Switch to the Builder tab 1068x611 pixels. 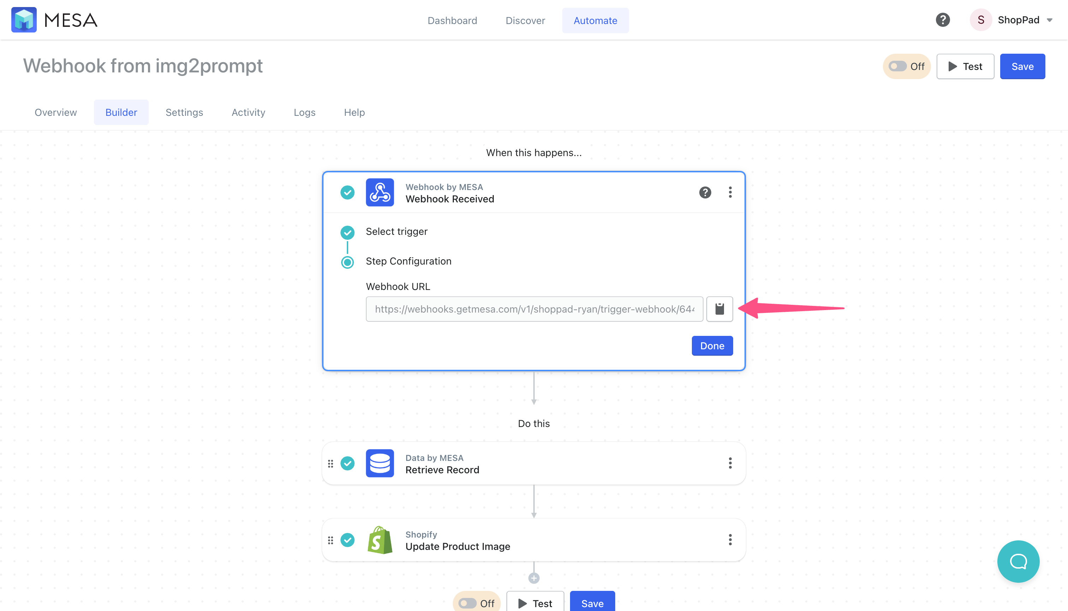click(x=121, y=112)
